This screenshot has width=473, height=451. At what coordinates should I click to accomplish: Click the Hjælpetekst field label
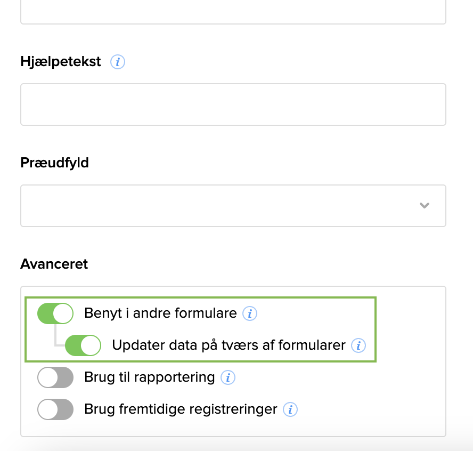[61, 62]
